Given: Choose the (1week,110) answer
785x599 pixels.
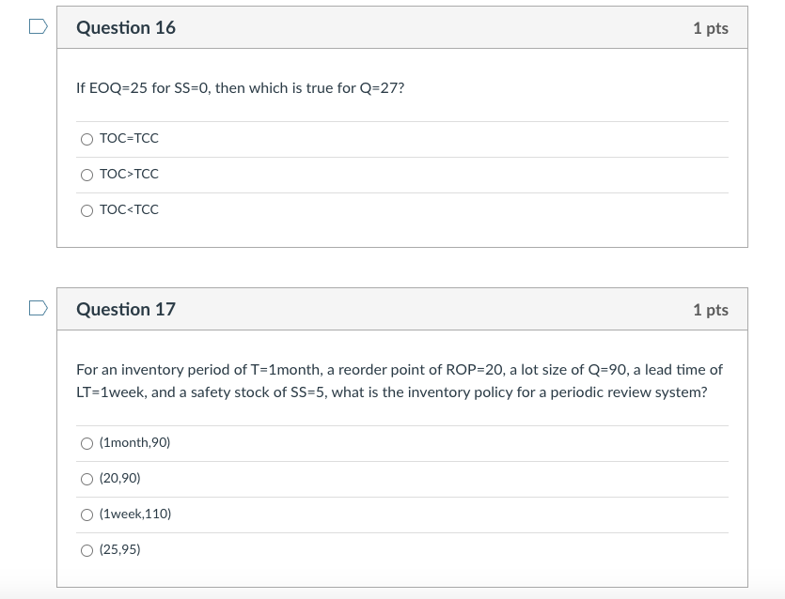Looking at the screenshot, I should (86, 514).
